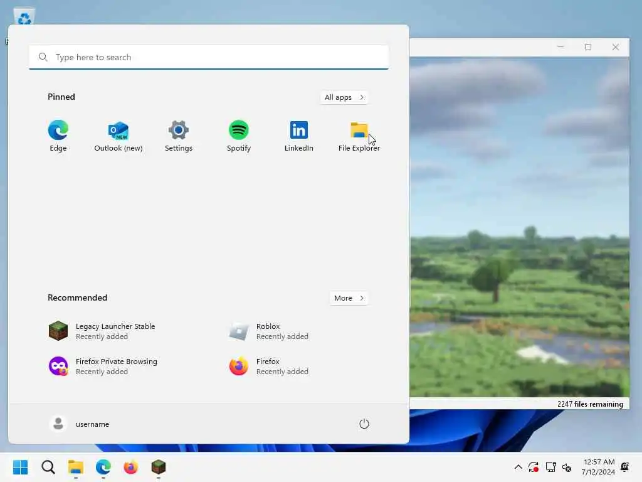Open Edge from pinned apps
This screenshot has width=642, height=482.
(x=58, y=136)
